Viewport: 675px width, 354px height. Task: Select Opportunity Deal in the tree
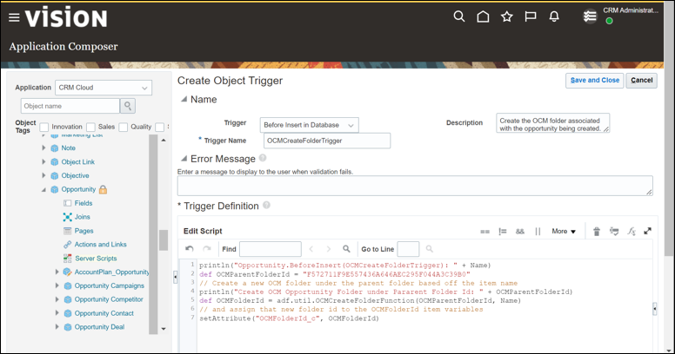[99, 327]
